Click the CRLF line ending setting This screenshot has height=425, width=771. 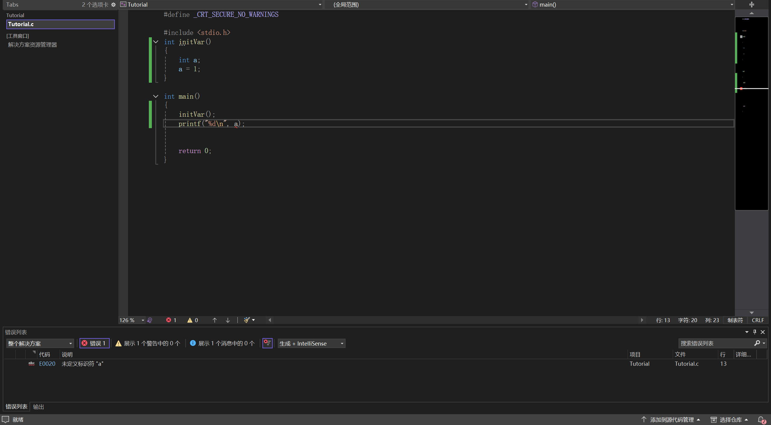[x=758, y=320]
